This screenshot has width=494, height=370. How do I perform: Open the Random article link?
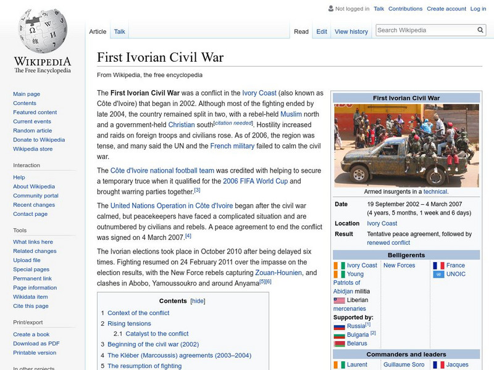[33, 130]
